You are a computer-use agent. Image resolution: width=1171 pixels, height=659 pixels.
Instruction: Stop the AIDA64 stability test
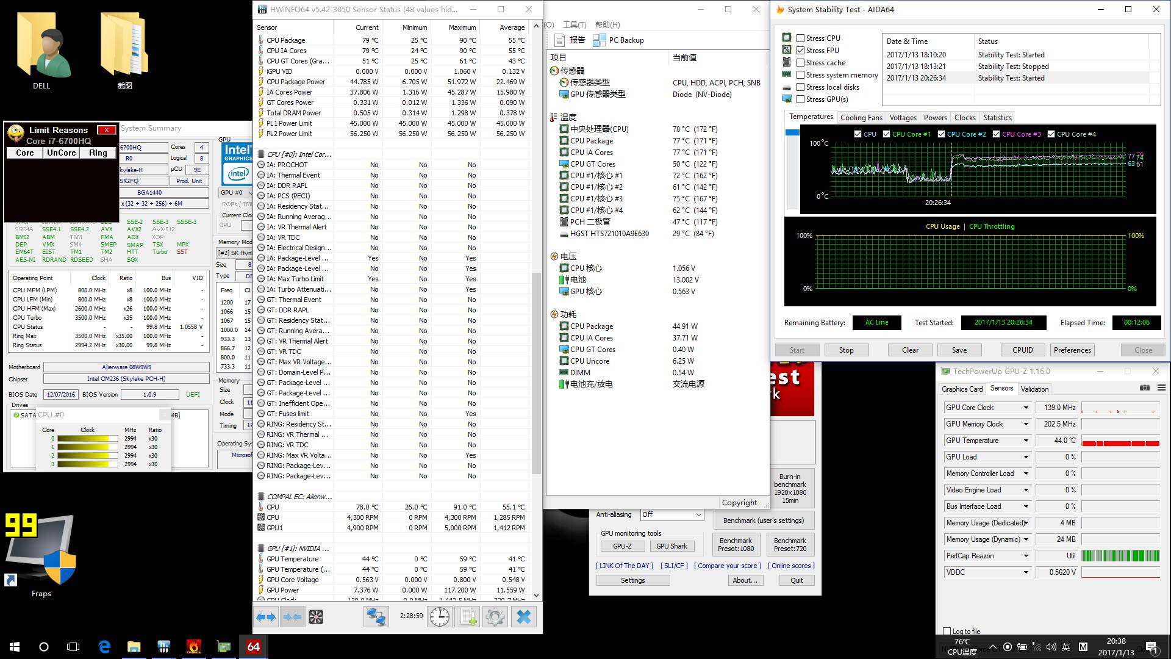[847, 350]
